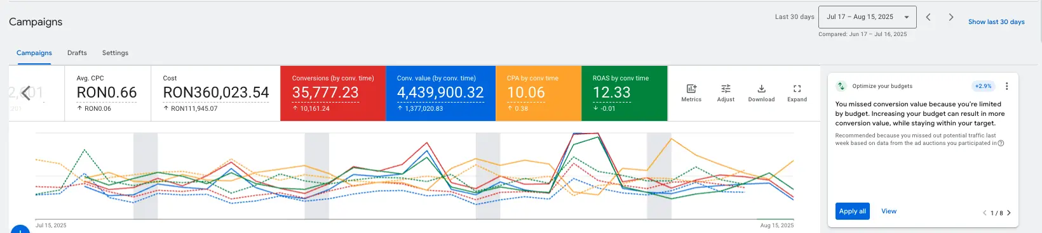Image resolution: width=1042 pixels, height=233 pixels.
Task: Select the green ROAS by conv time scorecard
Action: point(625,93)
